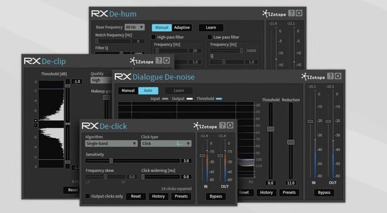The width and height of the screenshot is (387, 213).
Task: Open the De-clip settings gear
Action: [x=167, y=61]
